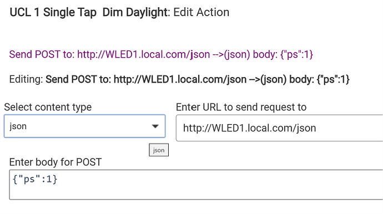Image resolution: width=383 pixels, height=214 pixels.
Task: Click the {"ps":1} portion of the purple link
Action: [297, 54]
